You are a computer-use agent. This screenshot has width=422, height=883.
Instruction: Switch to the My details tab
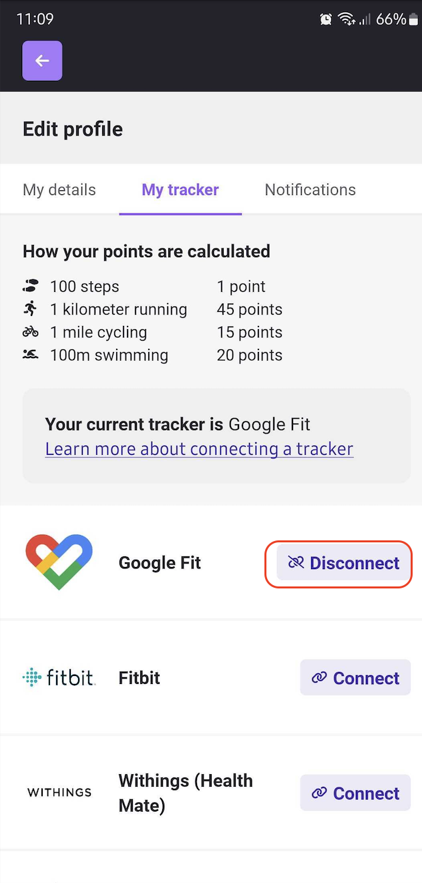point(59,190)
